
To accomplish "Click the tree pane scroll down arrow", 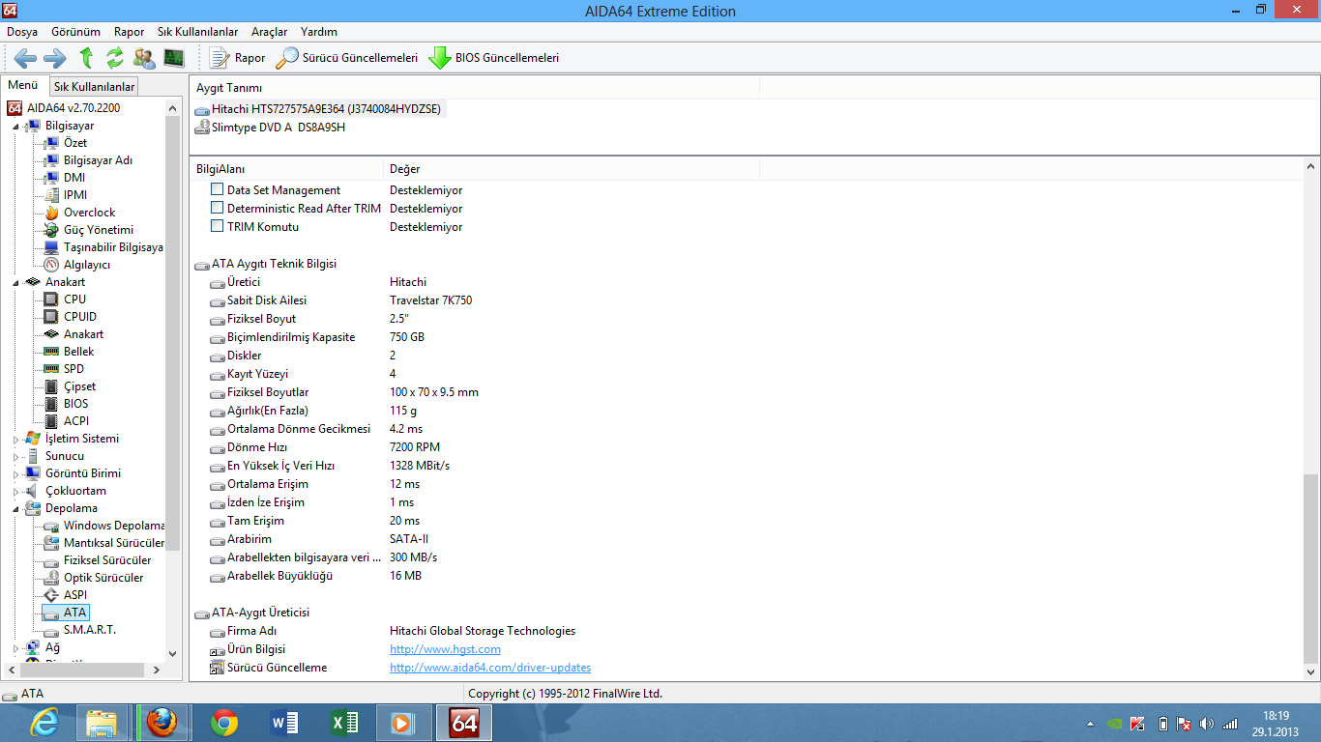I will coord(173,654).
